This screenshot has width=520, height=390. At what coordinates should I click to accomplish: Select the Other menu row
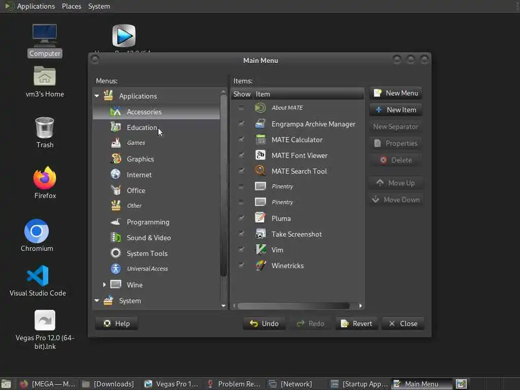pos(156,206)
